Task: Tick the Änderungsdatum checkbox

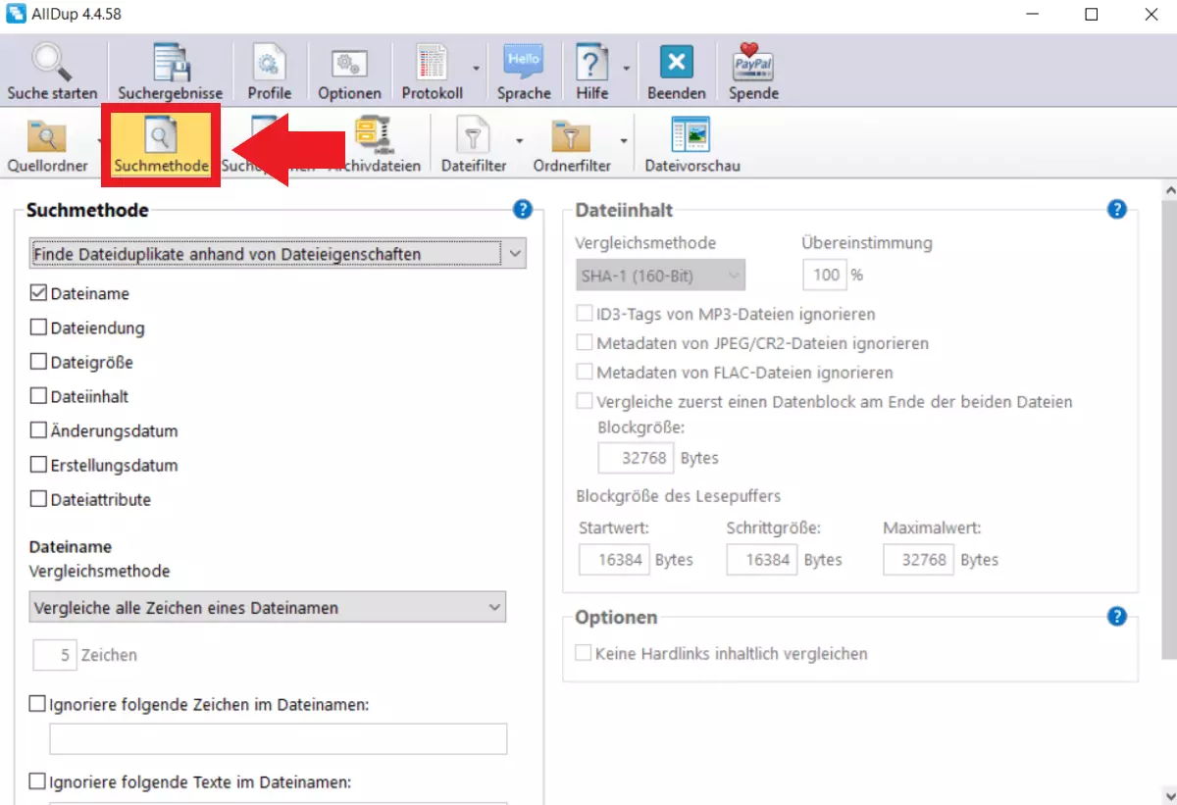Action: click(x=39, y=430)
